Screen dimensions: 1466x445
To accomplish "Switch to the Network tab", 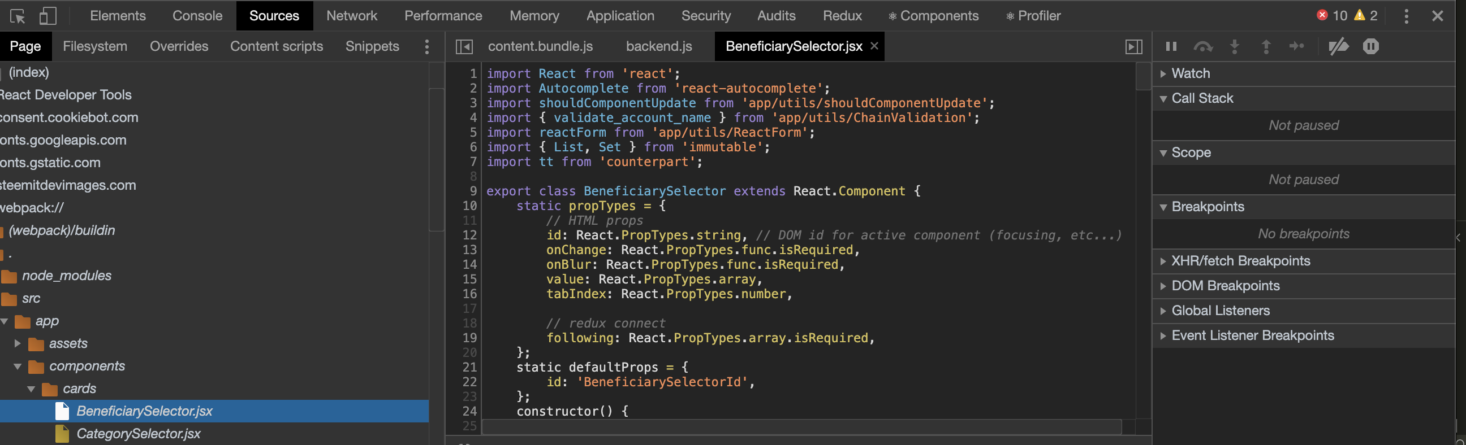I will (x=352, y=16).
